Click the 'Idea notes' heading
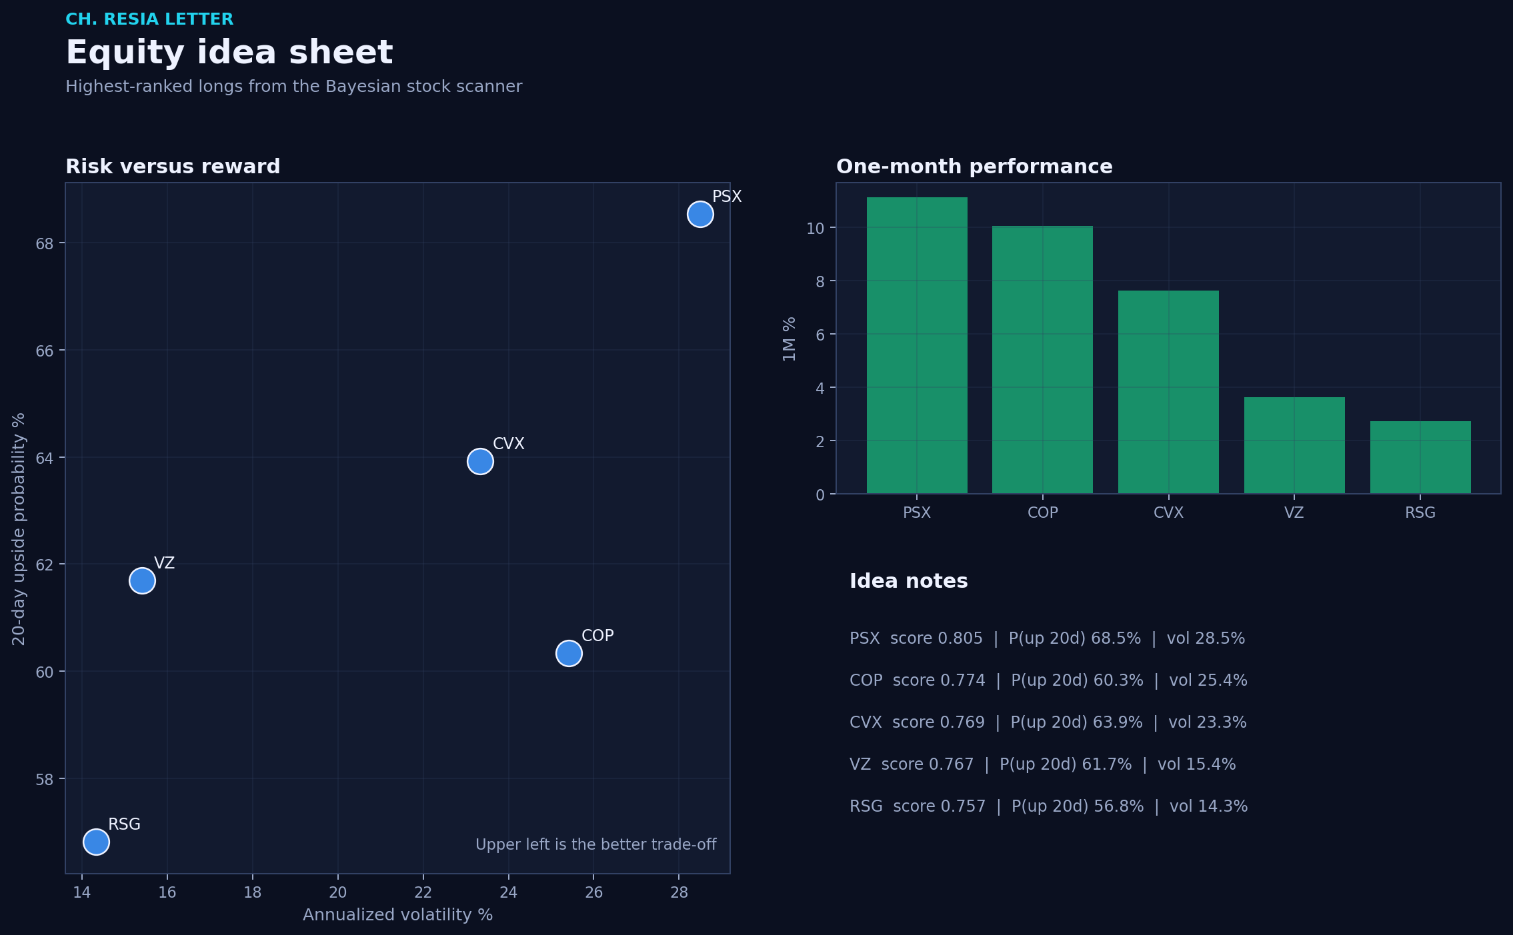The image size is (1513, 935). [908, 581]
